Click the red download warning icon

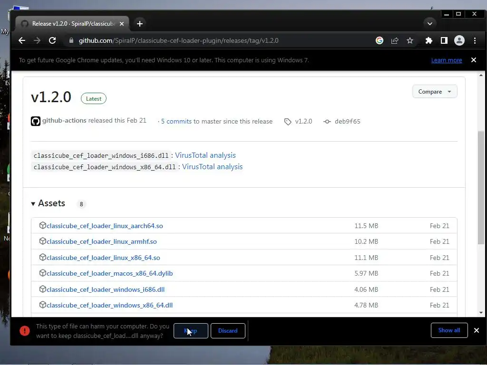(25, 331)
